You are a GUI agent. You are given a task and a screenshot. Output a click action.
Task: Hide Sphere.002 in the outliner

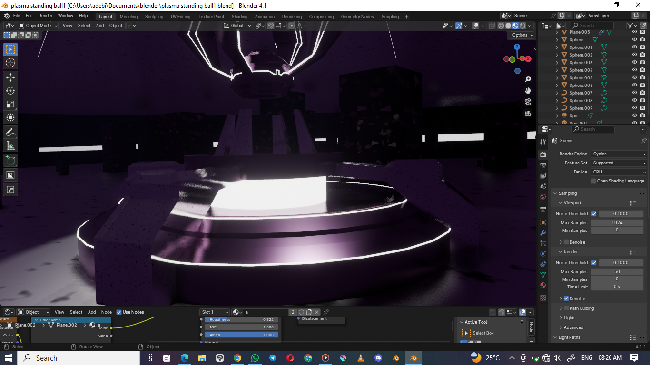[x=634, y=55]
